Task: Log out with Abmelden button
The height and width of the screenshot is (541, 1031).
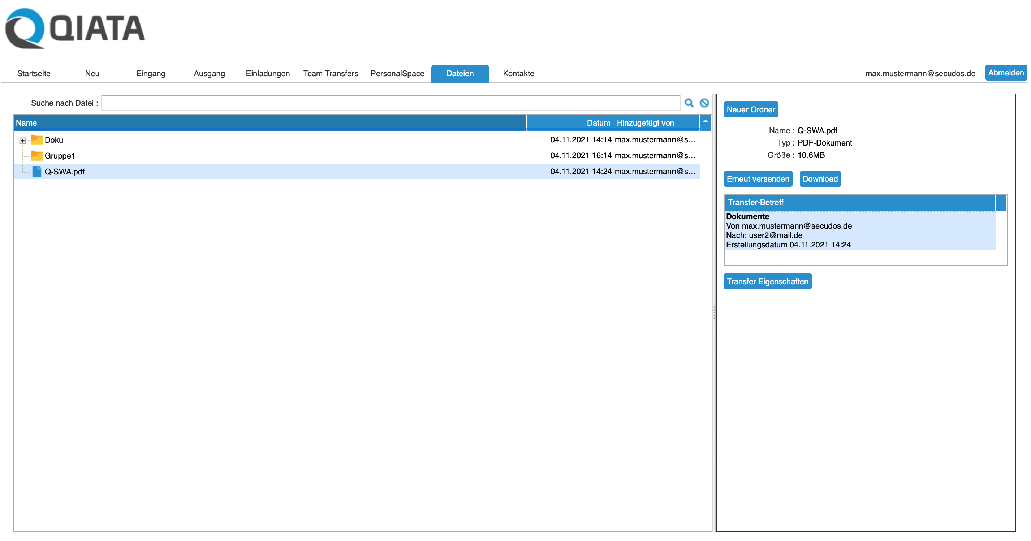Action: coord(1005,73)
